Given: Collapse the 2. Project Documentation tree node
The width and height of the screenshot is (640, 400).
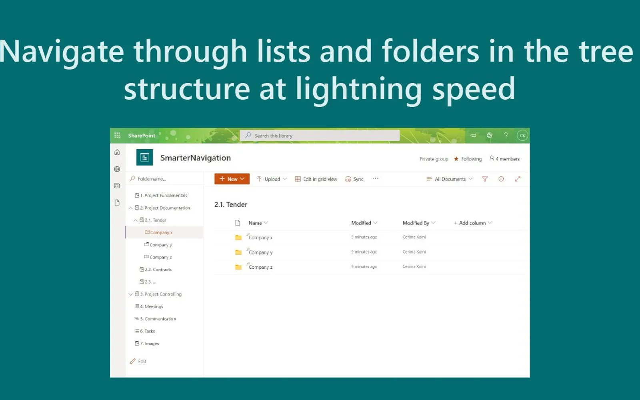Looking at the screenshot, I should point(130,208).
